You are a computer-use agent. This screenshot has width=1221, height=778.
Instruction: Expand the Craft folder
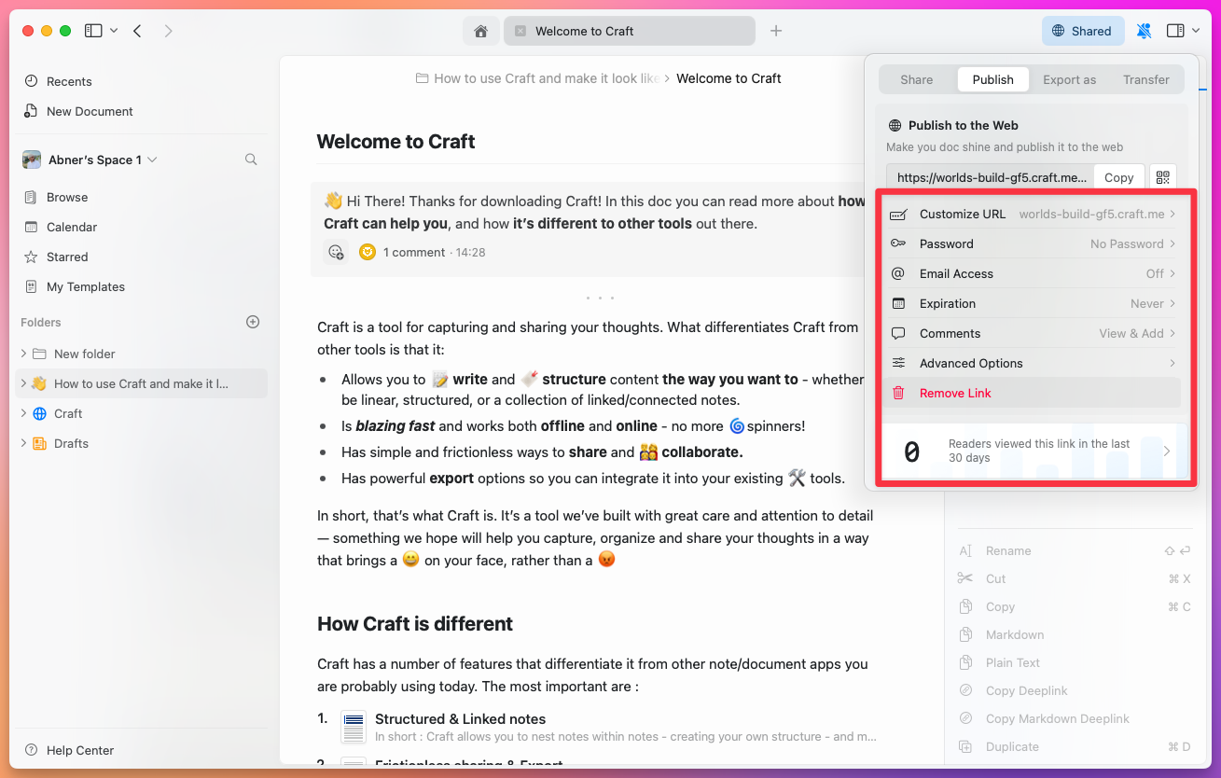click(23, 413)
